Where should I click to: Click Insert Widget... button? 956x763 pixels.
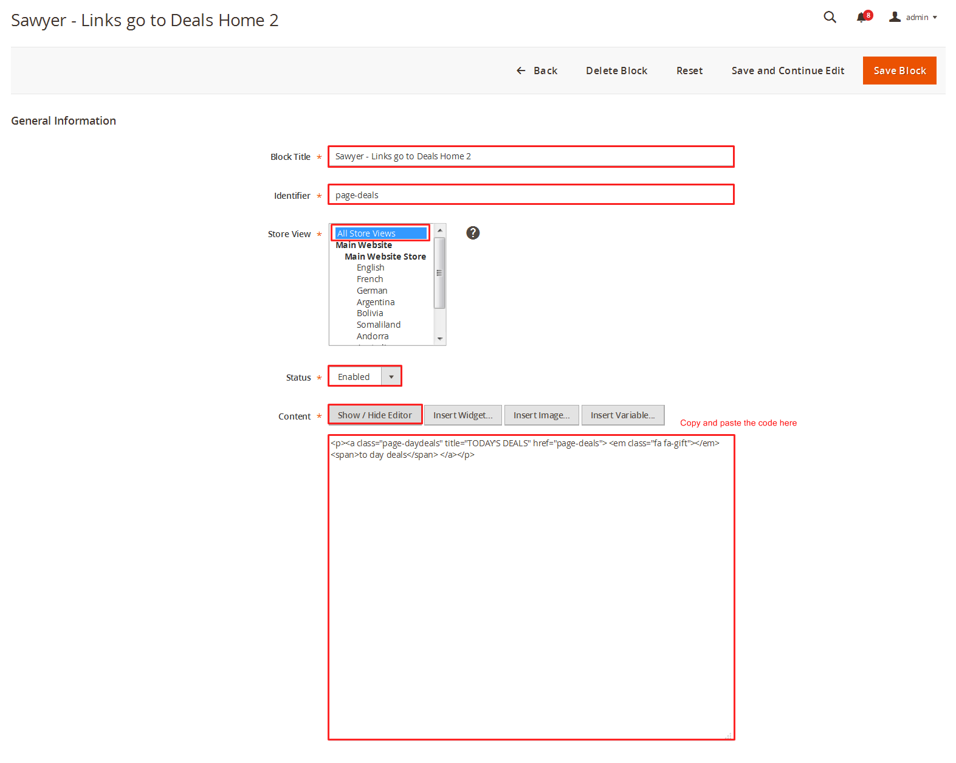point(463,415)
